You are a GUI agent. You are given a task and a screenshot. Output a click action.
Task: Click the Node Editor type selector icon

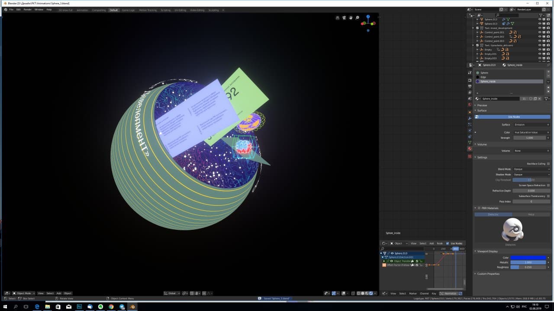tap(384, 243)
